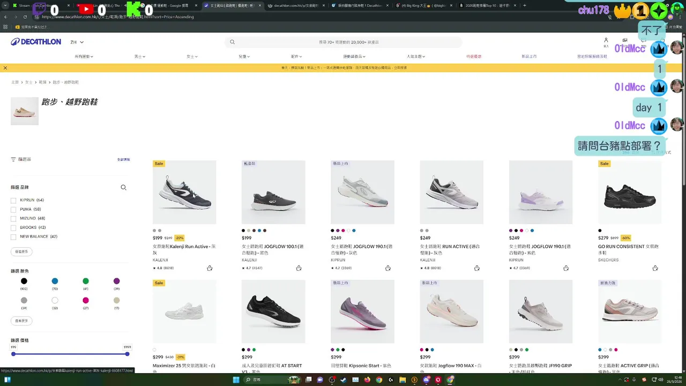
Task: Show more colours under colour filter
Action: [21, 321]
